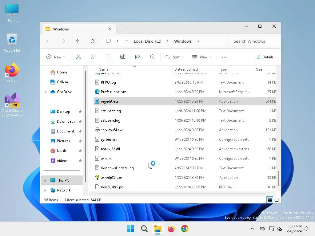This screenshot has height=236, width=315.
Task: Go up one folder level arrow
Action: 78,41
